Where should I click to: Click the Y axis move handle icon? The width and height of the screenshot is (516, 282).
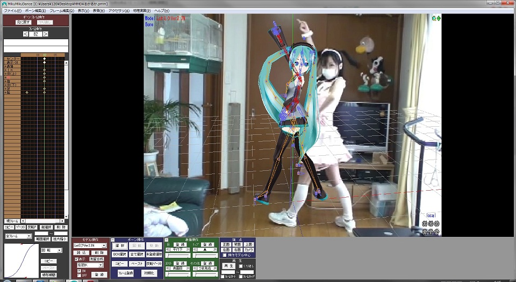point(431,232)
